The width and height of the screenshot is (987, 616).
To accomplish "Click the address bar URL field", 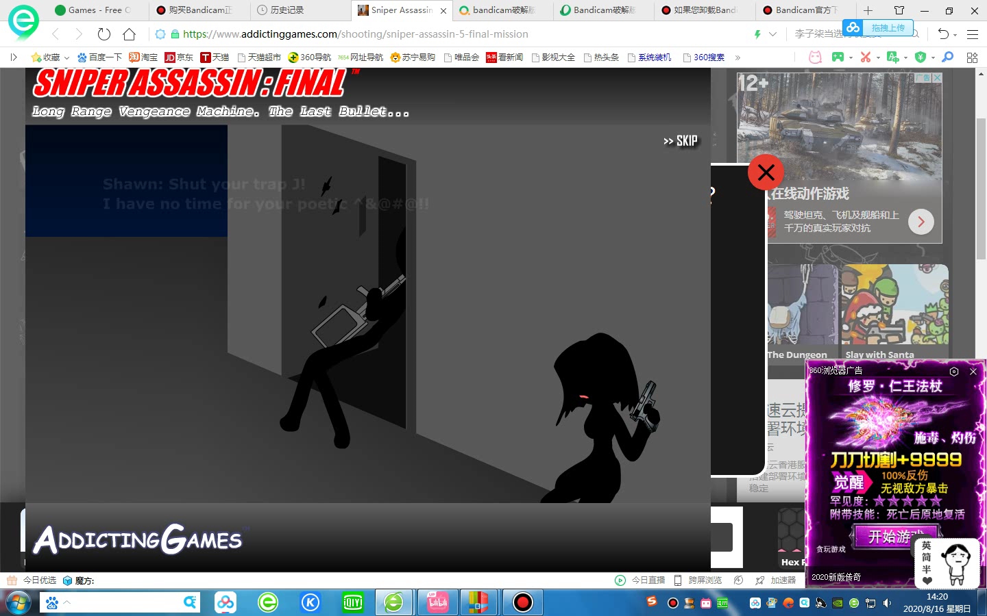I will (452, 34).
